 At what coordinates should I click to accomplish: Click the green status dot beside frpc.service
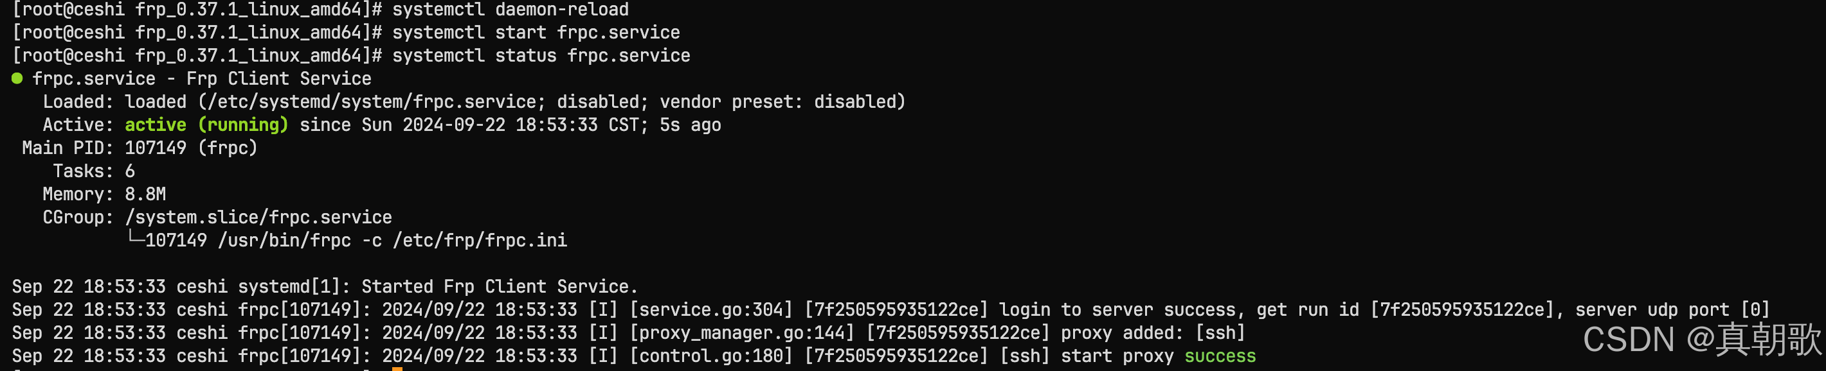pyautogui.click(x=17, y=78)
